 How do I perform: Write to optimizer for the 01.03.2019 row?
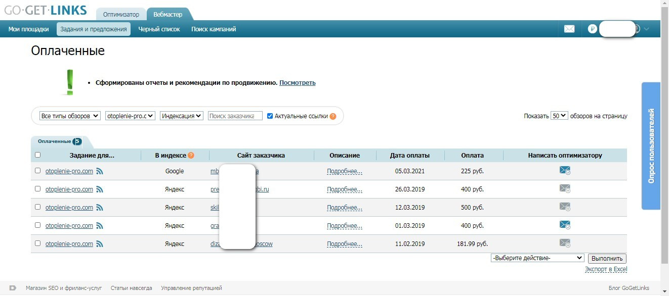(565, 225)
